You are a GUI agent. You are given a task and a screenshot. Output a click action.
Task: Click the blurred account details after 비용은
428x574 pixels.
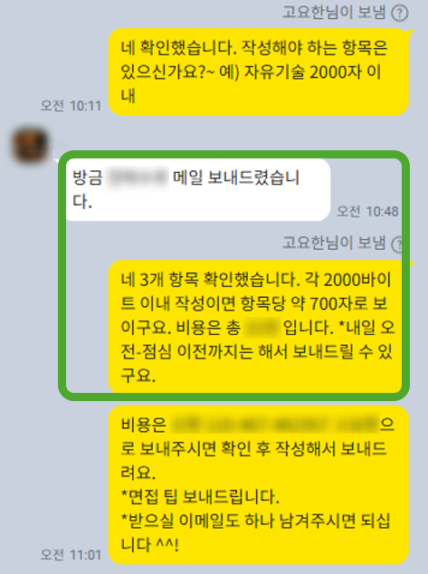pos(275,424)
